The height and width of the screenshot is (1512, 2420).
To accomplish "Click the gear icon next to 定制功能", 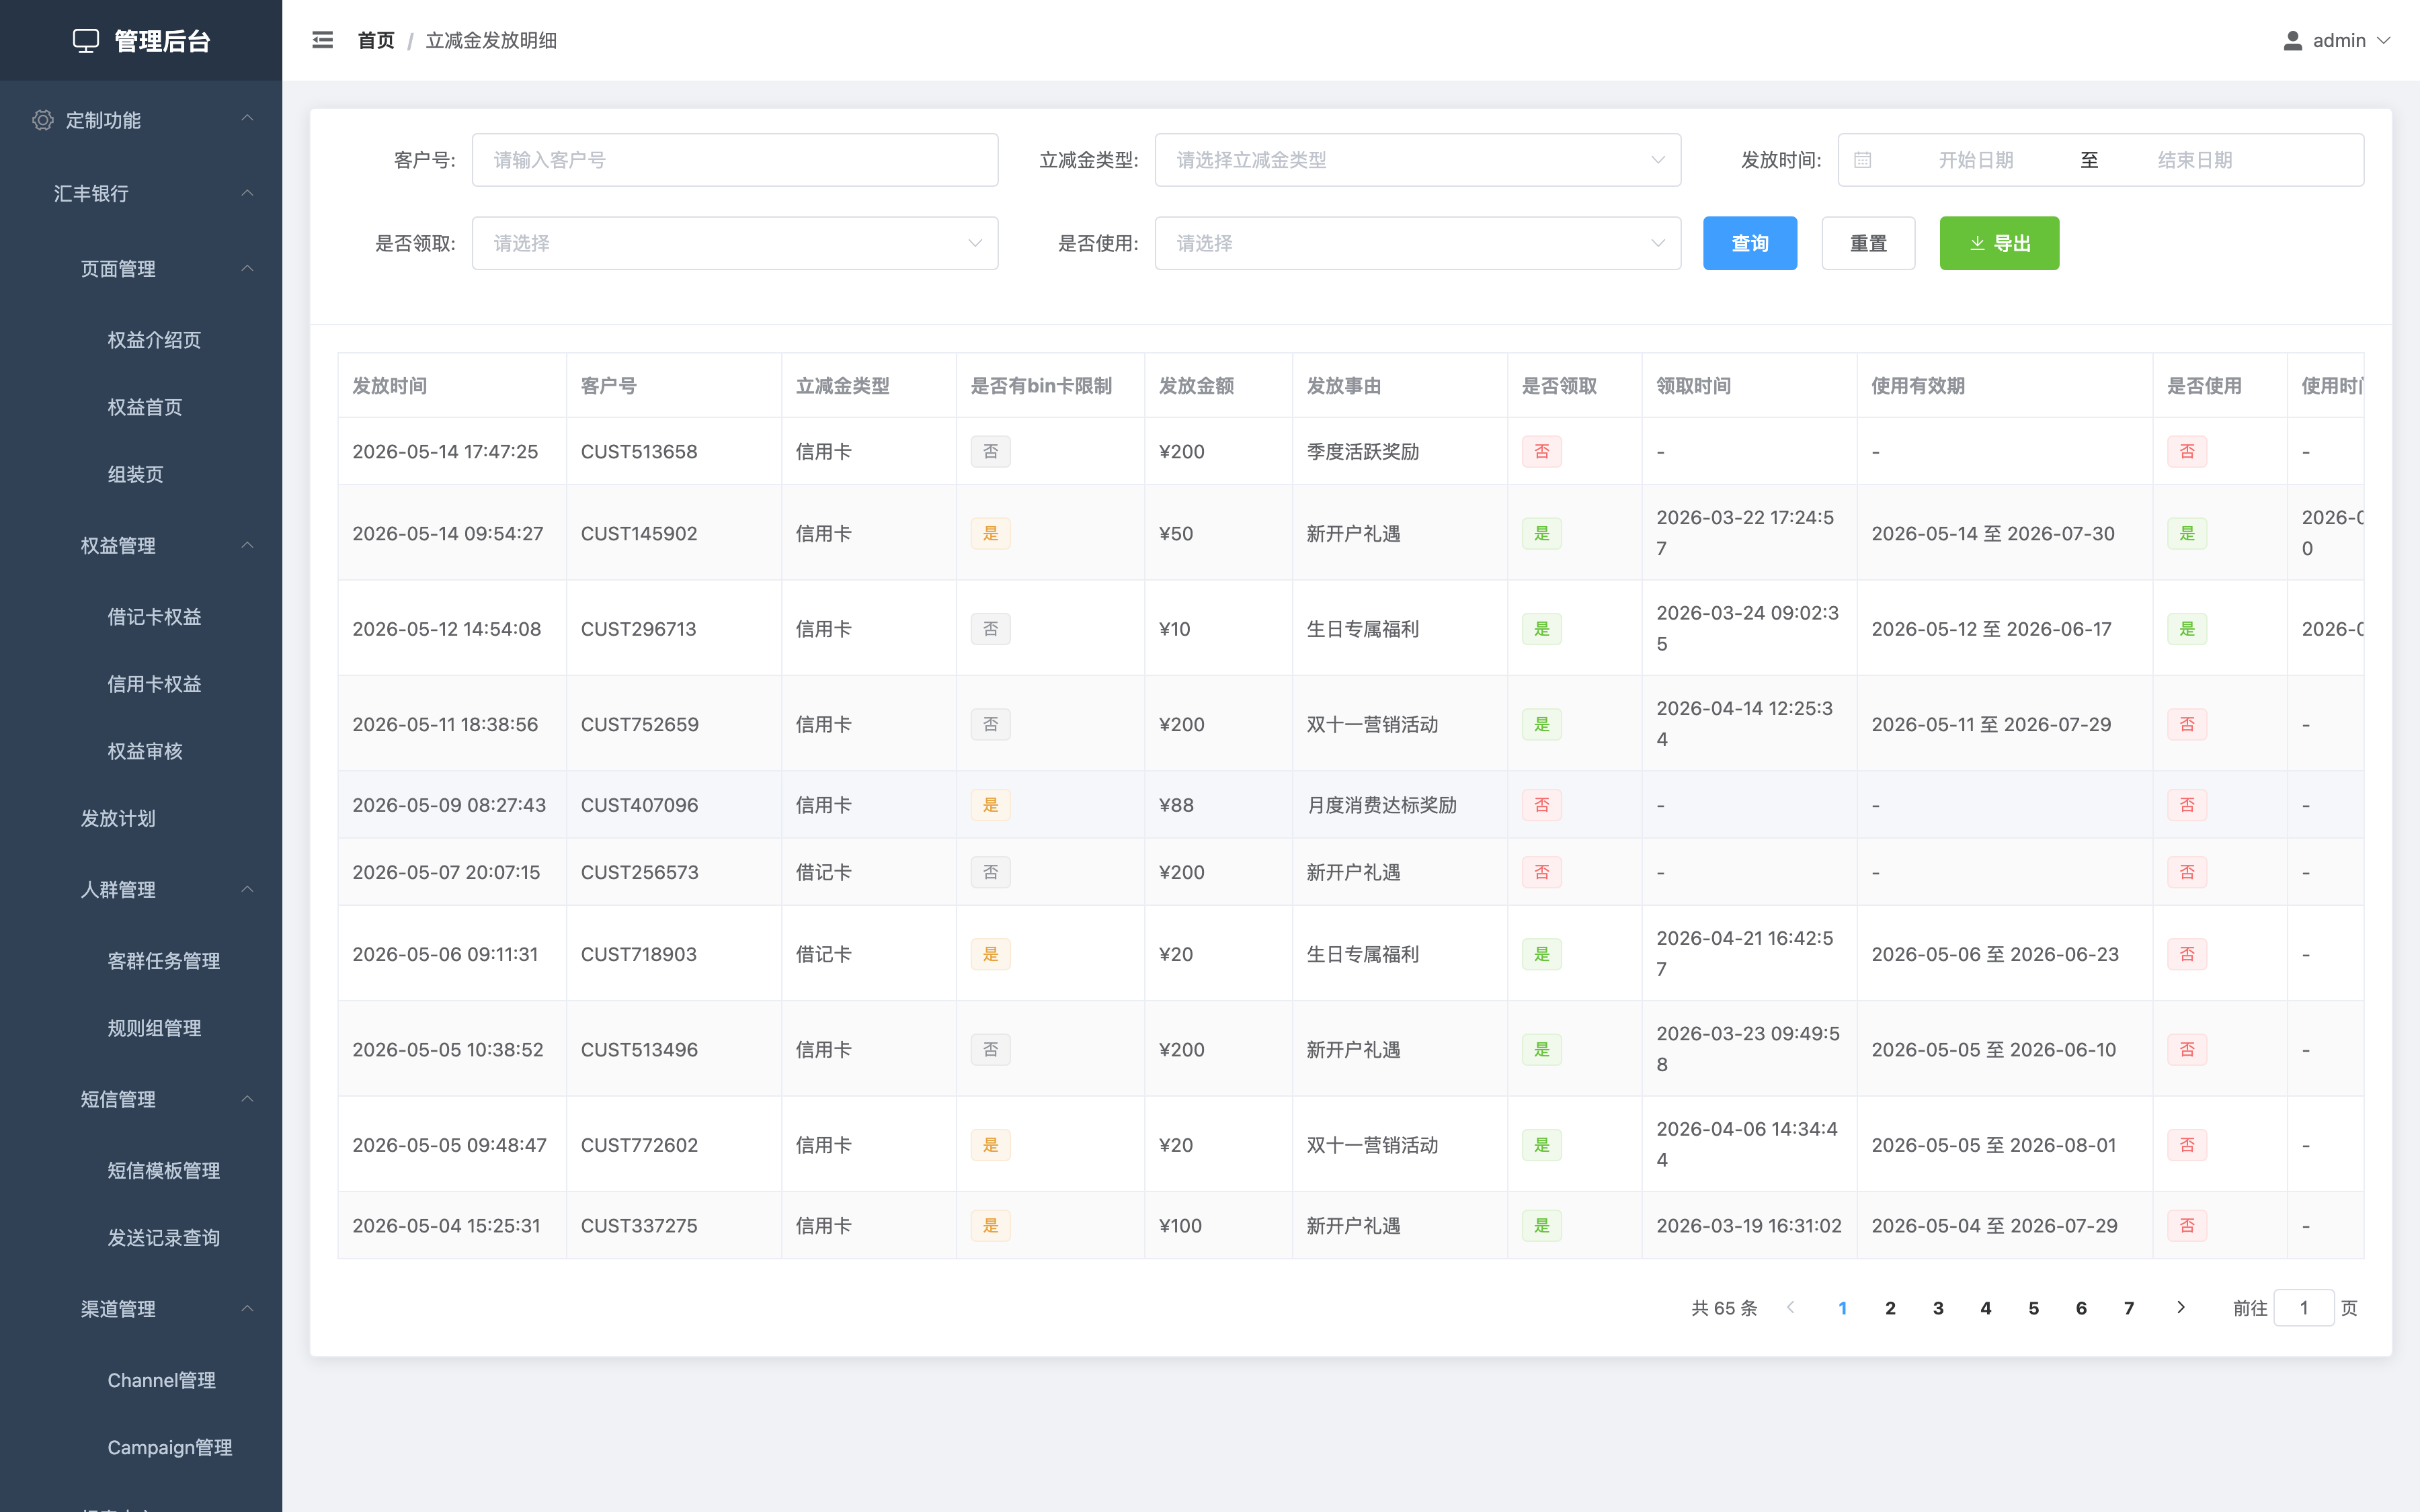I will click(x=42, y=120).
